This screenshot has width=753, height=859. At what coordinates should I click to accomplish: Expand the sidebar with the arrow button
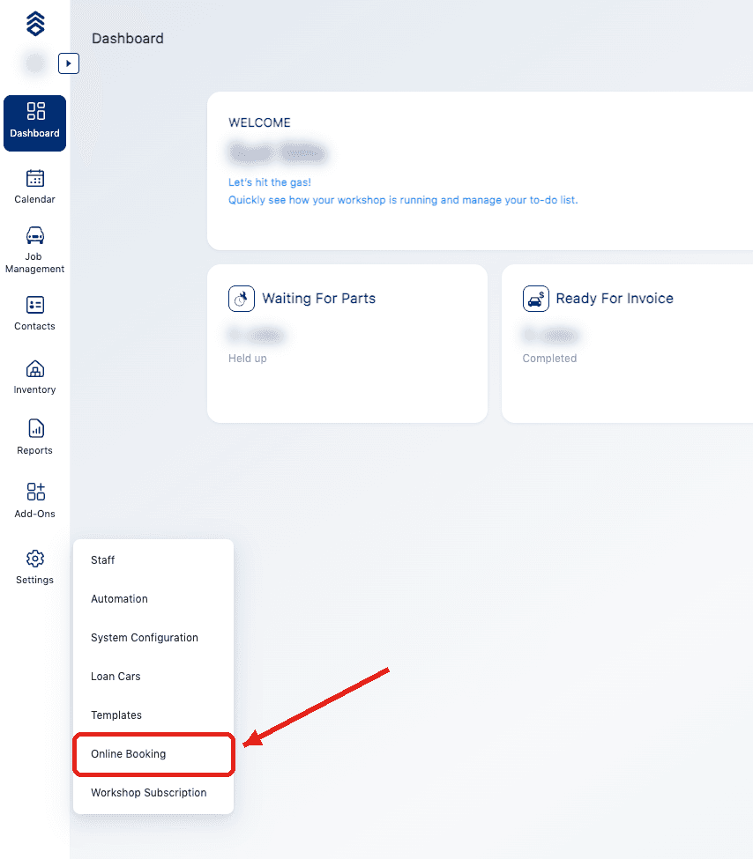pos(69,63)
